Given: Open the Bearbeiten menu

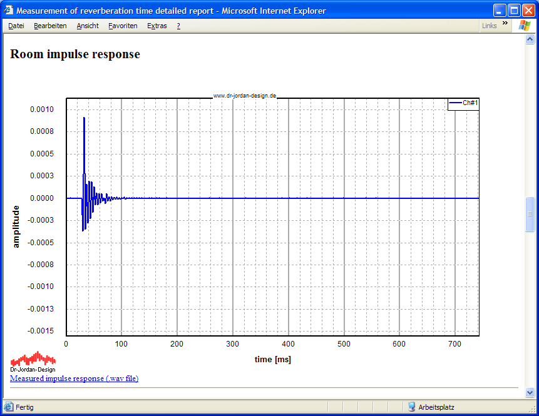Looking at the screenshot, I should pyautogui.click(x=50, y=26).
